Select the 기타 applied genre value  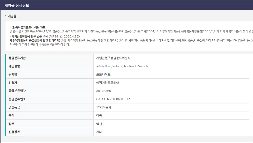tap(99, 132)
